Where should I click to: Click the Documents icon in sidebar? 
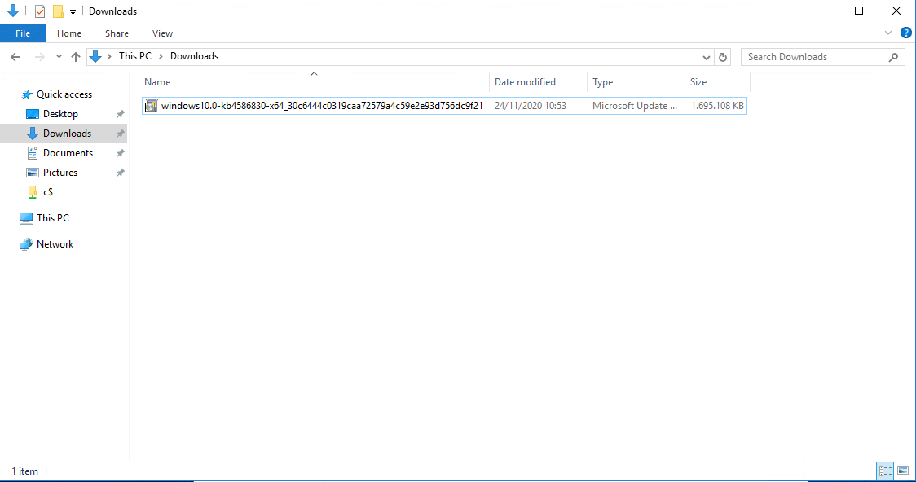(33, 153)
